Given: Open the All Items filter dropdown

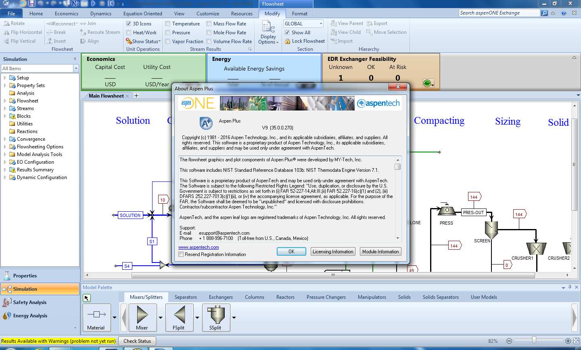Looking at the screenshot, I should coord(76,69).
